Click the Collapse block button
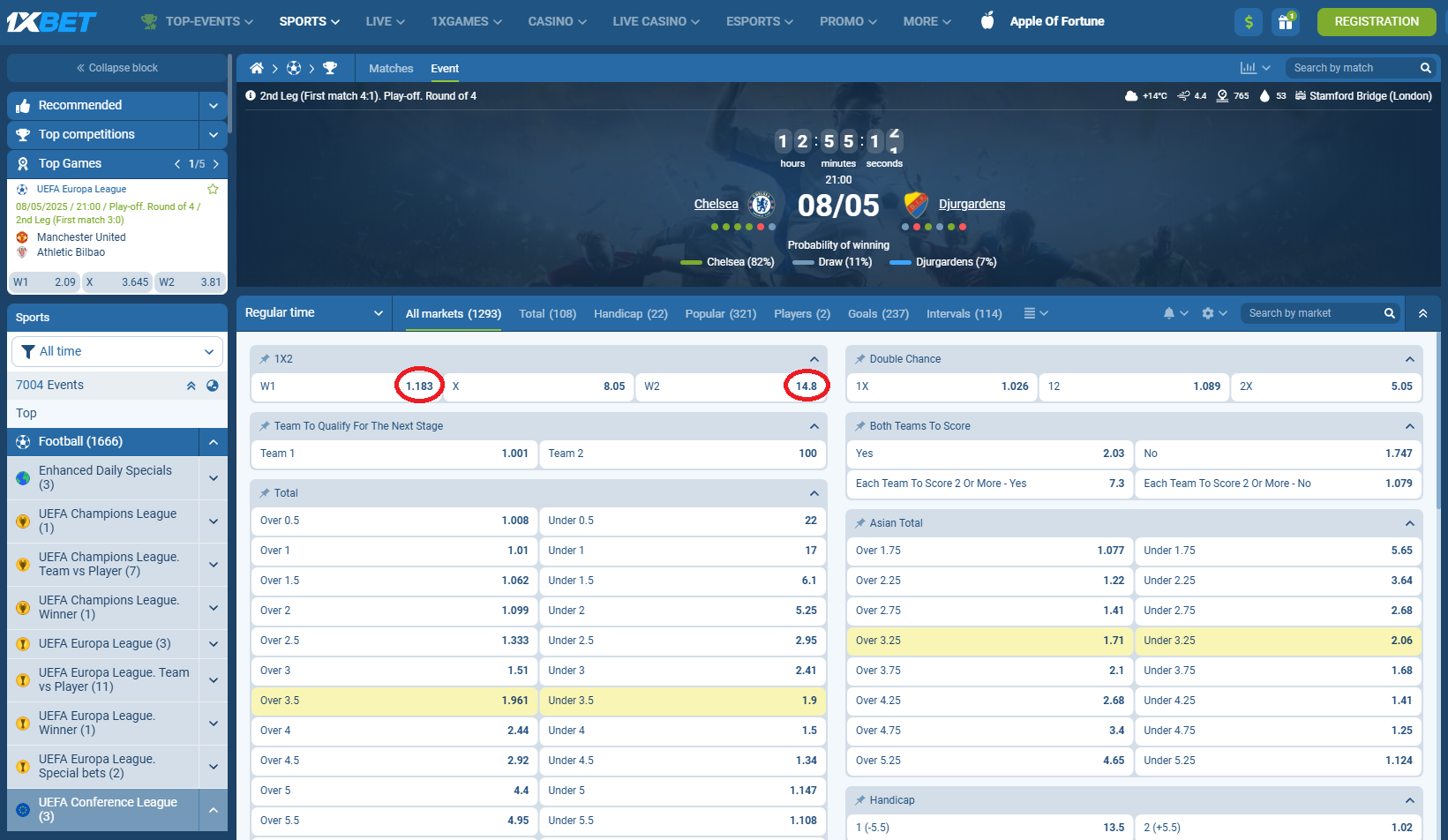This screenshot has width=1448, height=840. tap(117, 68)
